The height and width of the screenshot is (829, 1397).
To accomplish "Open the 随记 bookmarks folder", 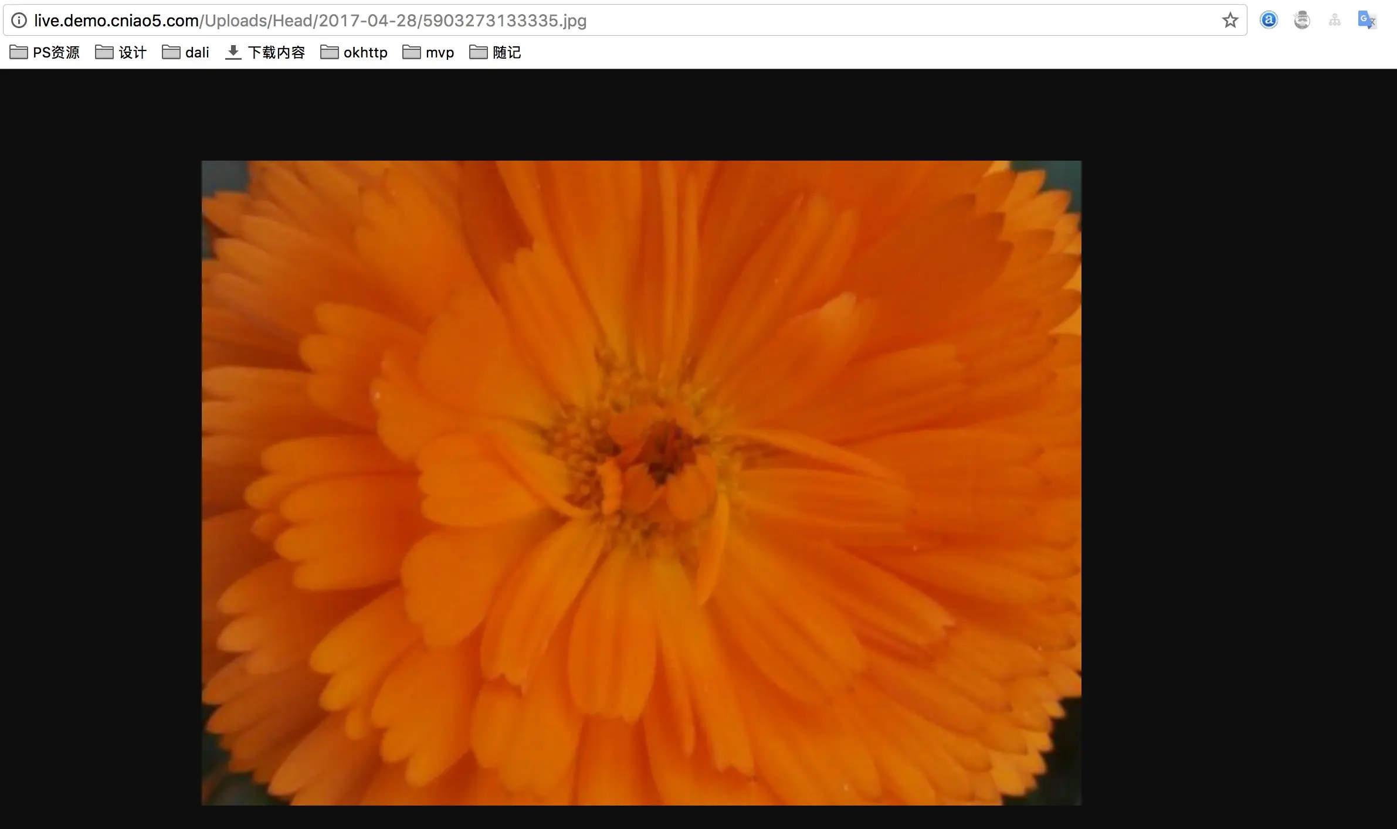I will (496, 52).
